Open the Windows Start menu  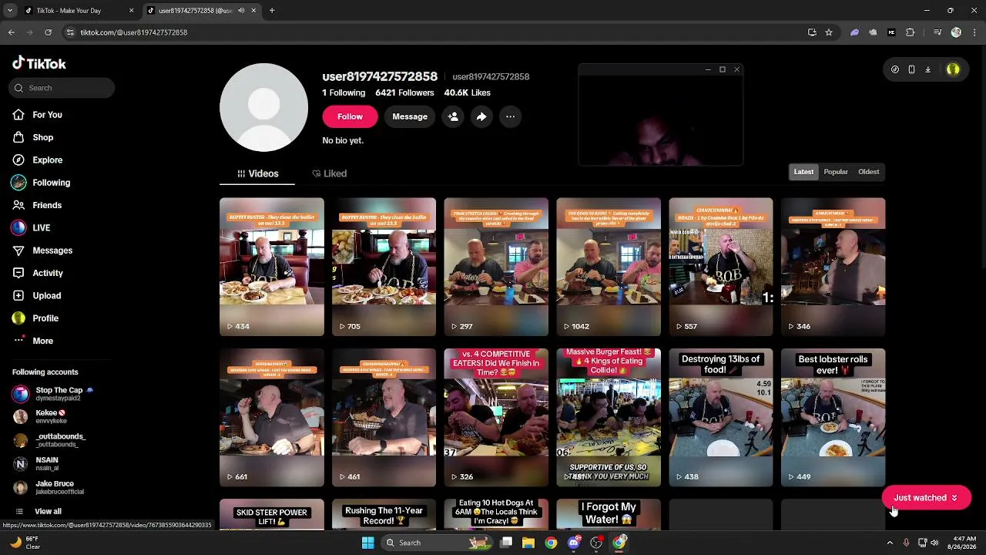pos(368,543)
